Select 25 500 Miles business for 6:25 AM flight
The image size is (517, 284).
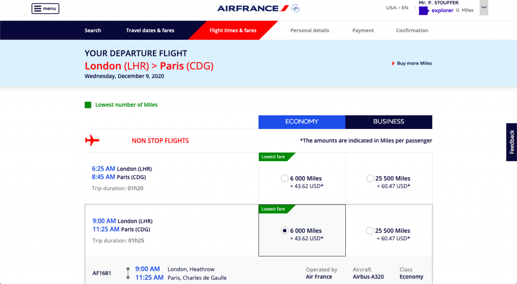click(370, 178)
